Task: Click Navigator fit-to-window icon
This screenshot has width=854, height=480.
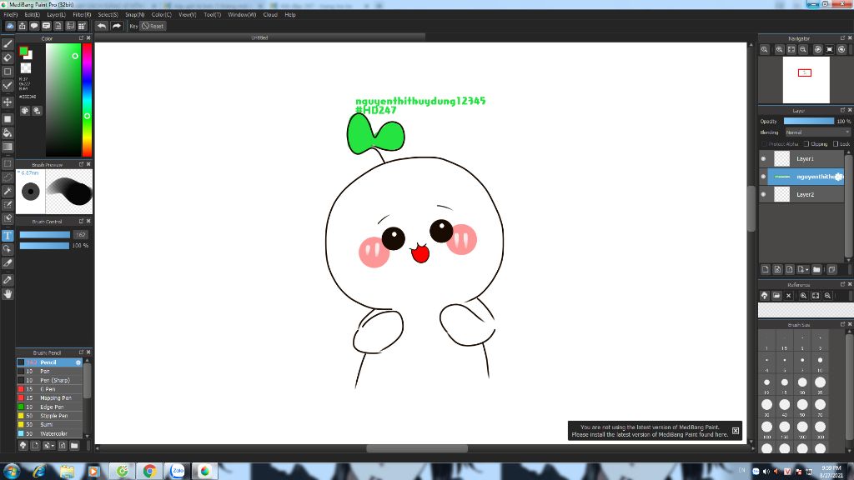Action: click(x=791, y=49)
